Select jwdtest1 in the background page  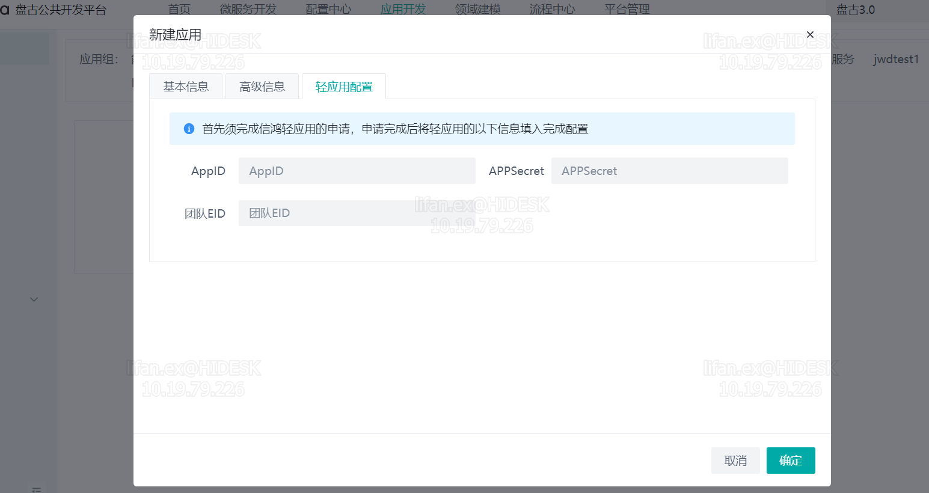(896, 59)
